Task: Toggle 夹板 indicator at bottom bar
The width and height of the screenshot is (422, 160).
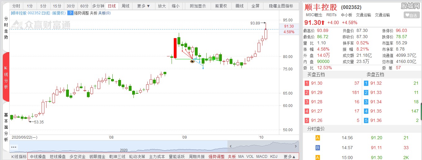Action: coord(232,157)
